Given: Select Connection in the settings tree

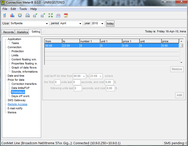Looking at the screenshot, I should click(15, 47).
